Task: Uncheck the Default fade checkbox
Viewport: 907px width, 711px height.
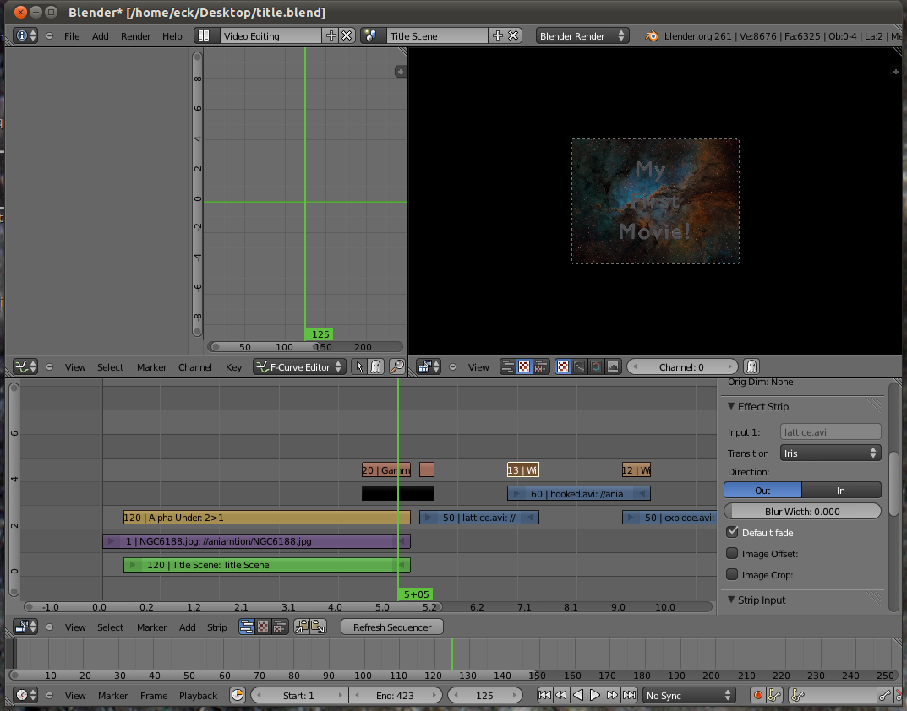Action: [732, 532]
